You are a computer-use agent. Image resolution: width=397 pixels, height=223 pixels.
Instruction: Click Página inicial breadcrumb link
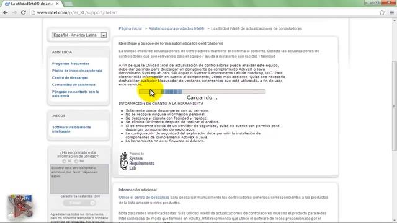tap(130, 29)
